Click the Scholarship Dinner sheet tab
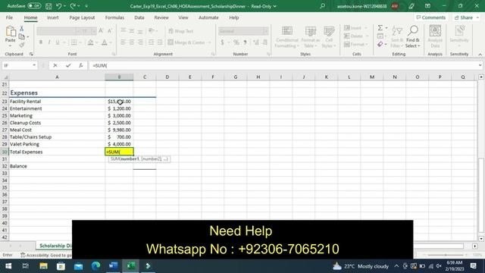 pyautogui.click(x=55, y=246)
